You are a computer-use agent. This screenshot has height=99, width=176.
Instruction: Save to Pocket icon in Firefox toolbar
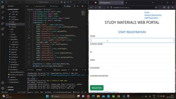pyautogui.click(x=164, y=7)
